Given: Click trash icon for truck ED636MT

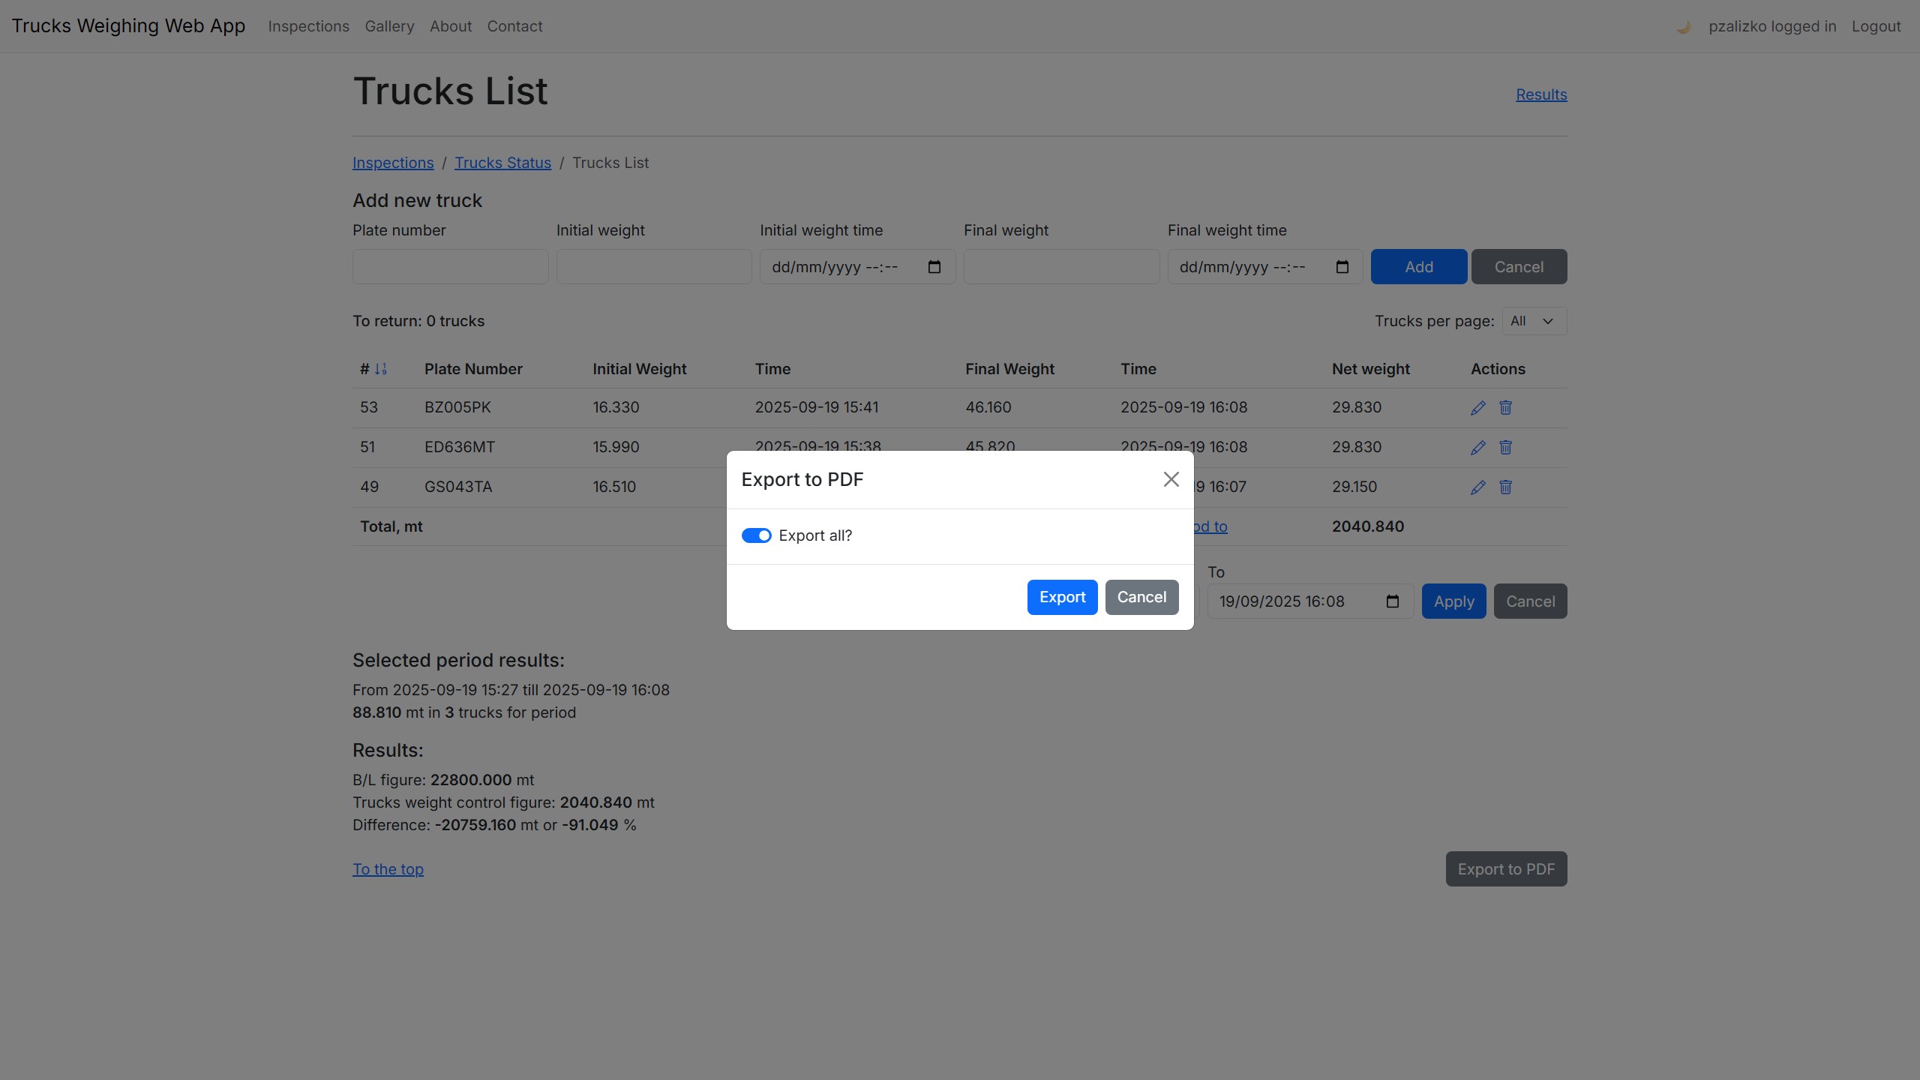Looking at the screenshot, I should (1505, 448).
